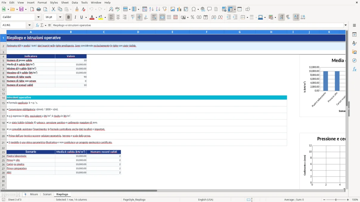The image size is (360, 202).
Task: Open the Sheet menu
Action: tap(65, 2)
